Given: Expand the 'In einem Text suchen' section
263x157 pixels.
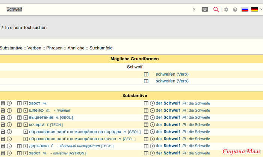Looking at the screenshot, I should tap(24, 27).
